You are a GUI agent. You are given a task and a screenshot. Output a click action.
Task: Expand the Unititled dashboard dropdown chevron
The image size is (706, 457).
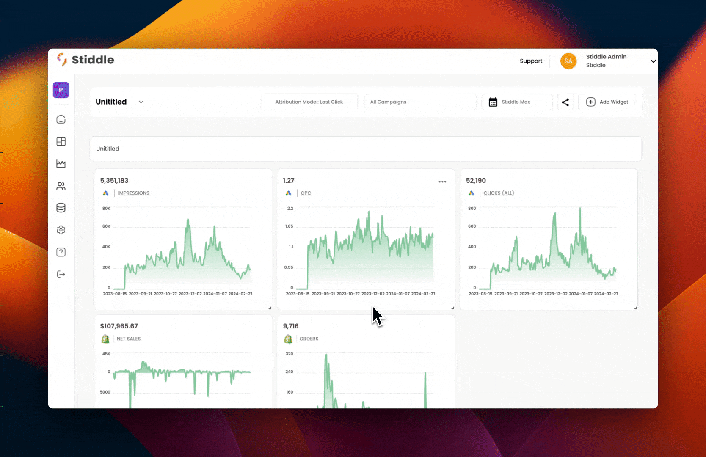(141, 102)
